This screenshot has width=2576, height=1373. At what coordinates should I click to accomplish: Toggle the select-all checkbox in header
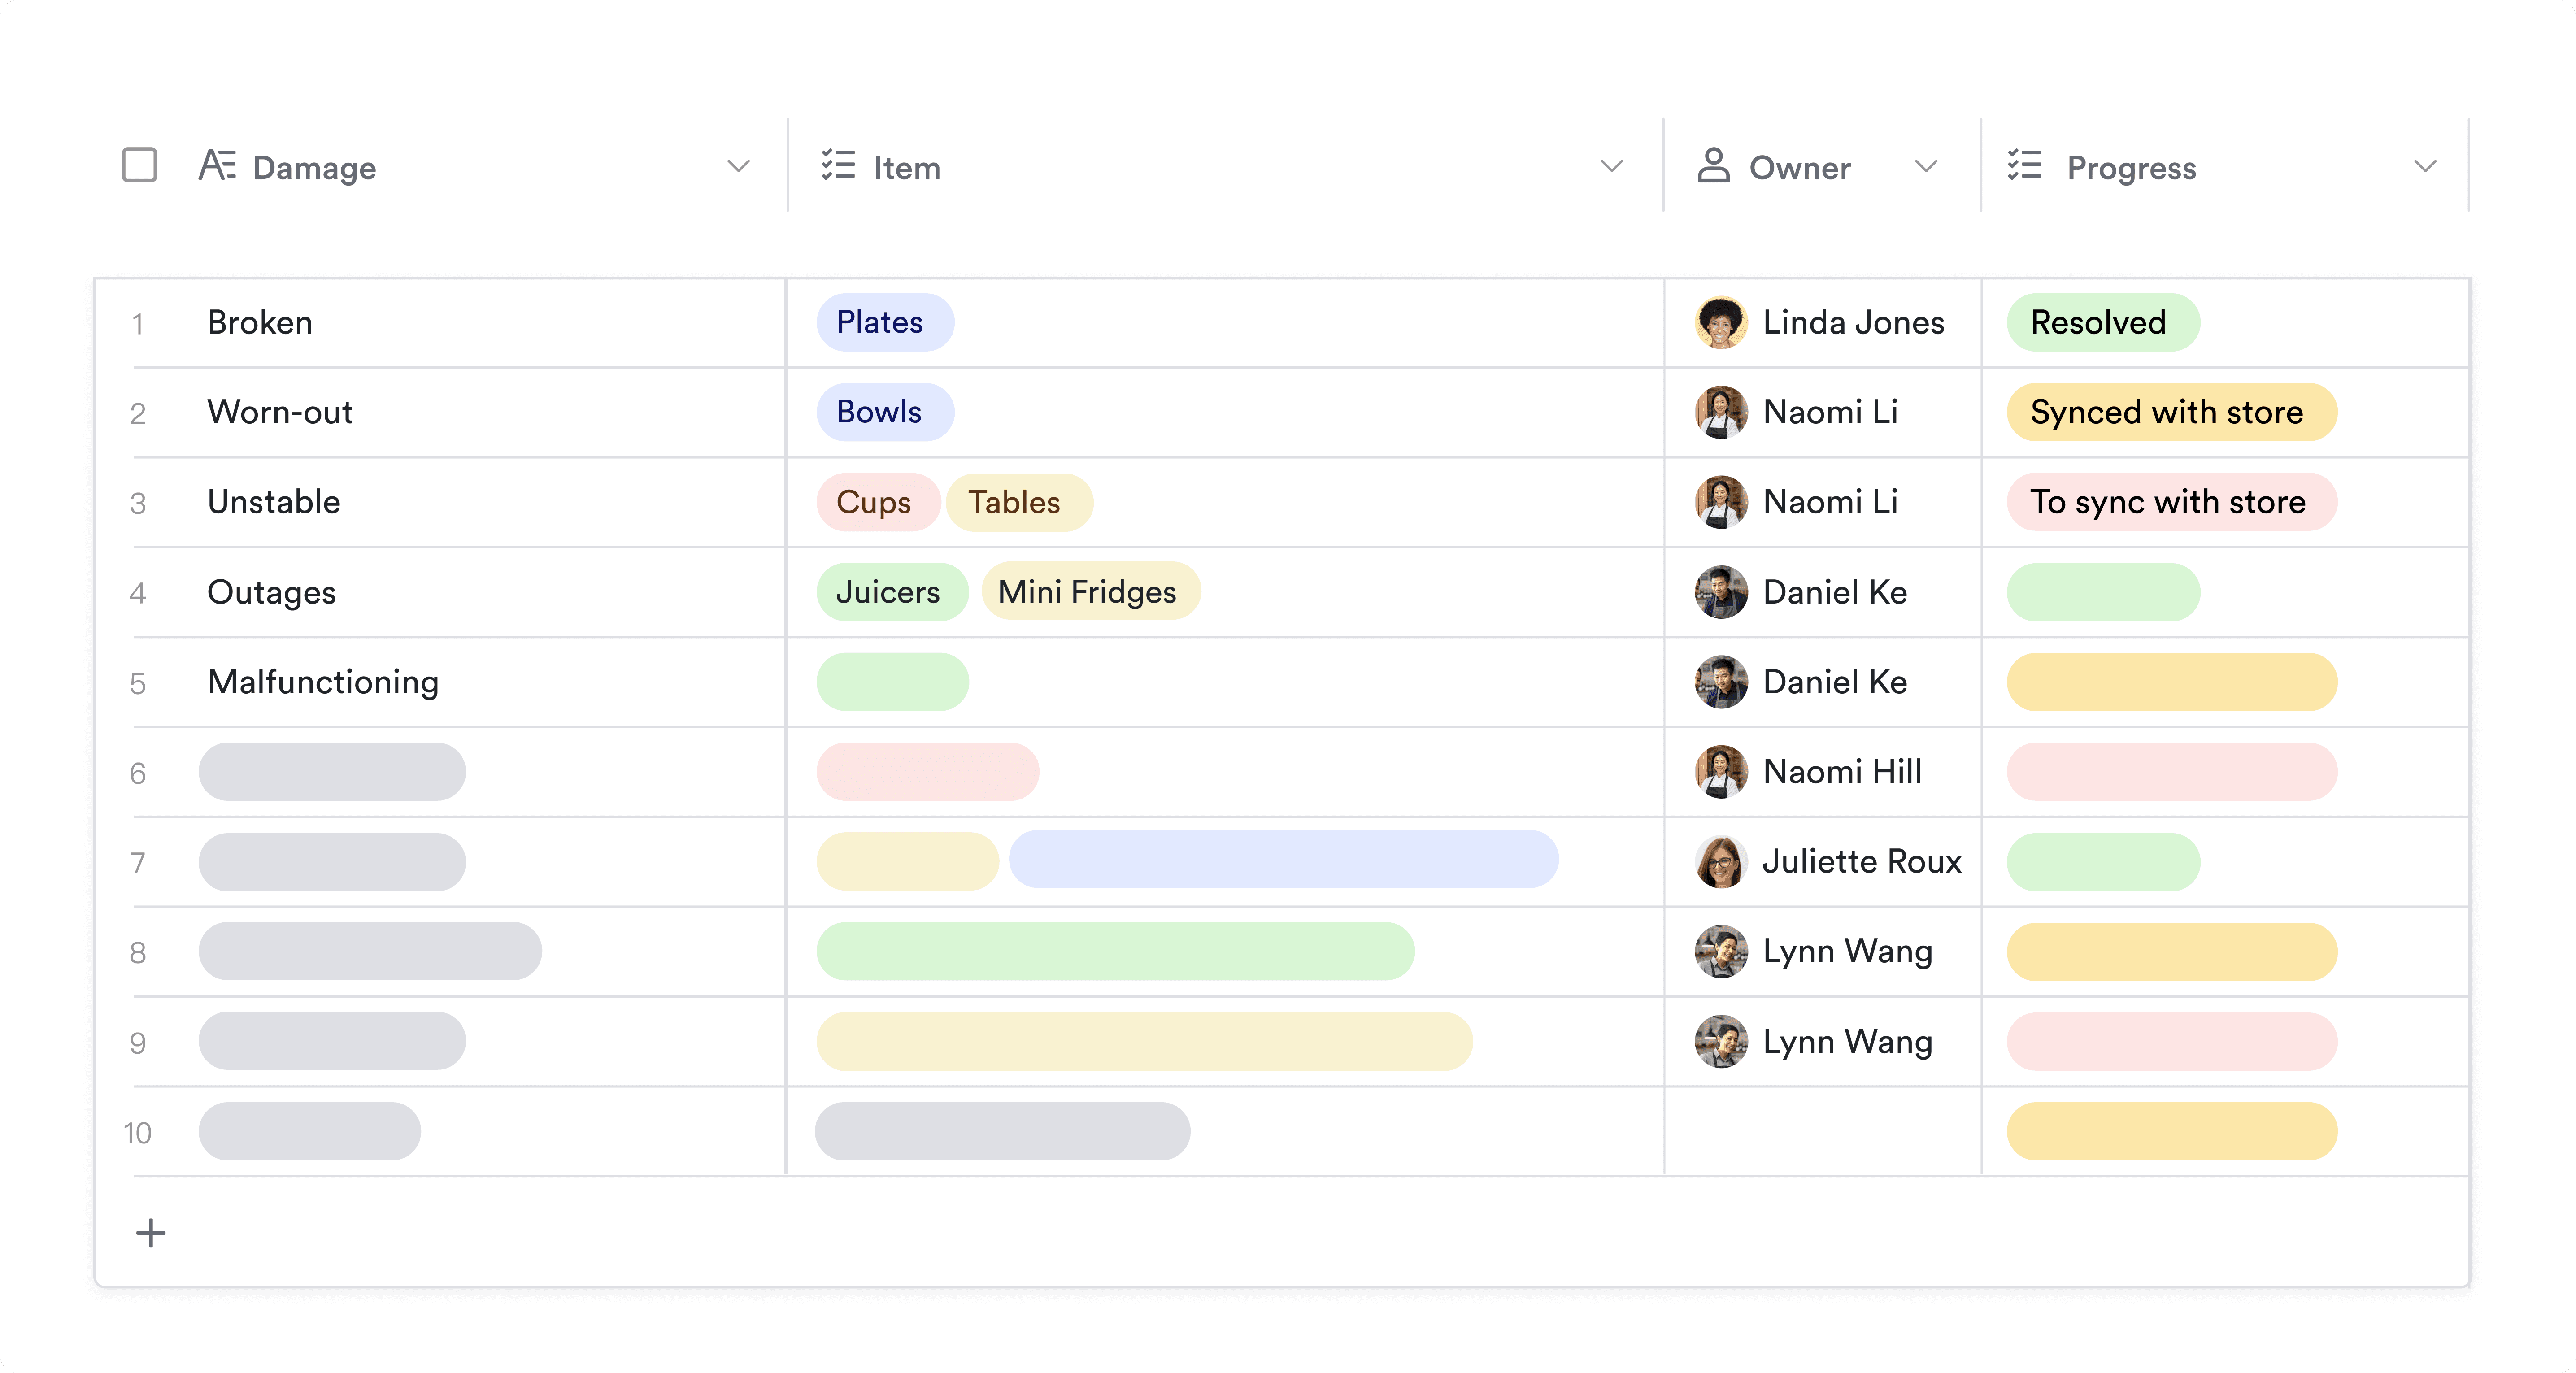140,165
